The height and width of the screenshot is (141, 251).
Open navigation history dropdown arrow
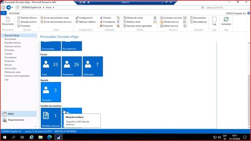tap(12, 7)
